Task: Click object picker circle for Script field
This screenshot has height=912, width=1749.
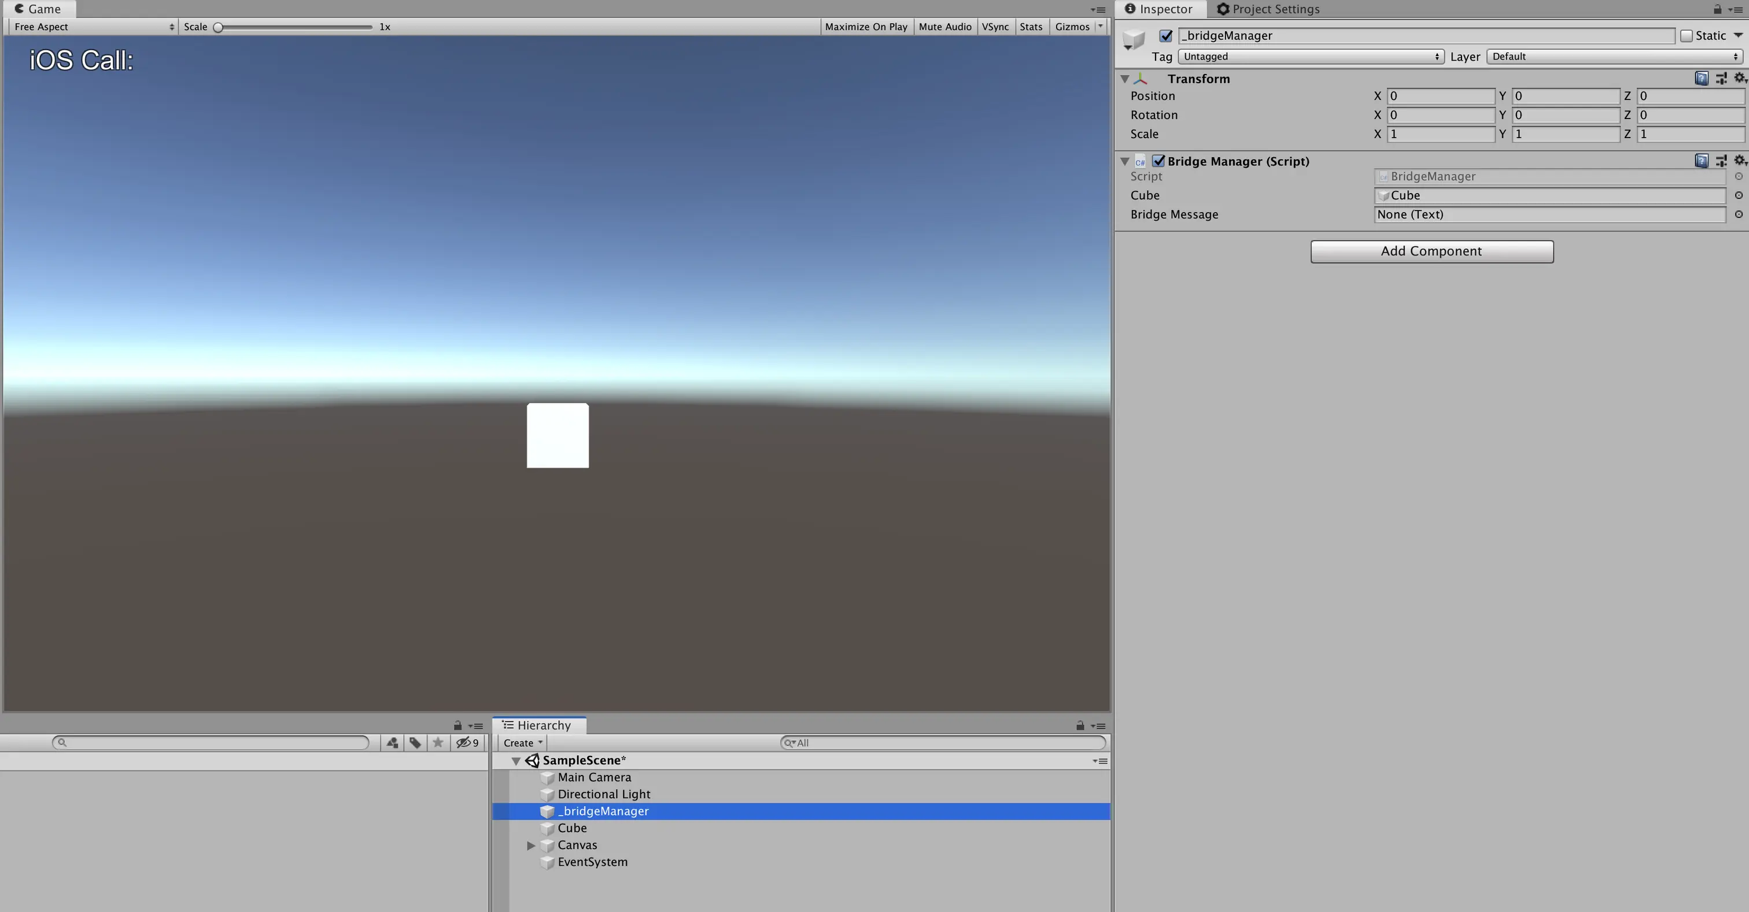Action: pyautogui.click(x=1739, y=176)
